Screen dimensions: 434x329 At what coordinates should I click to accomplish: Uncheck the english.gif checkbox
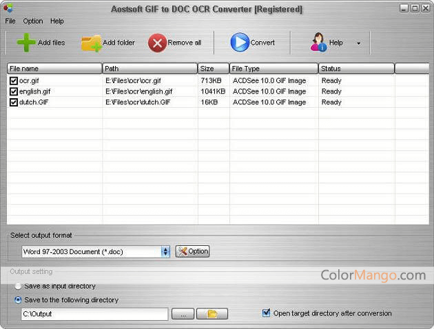pyautogui.click(x=13, y=91)
